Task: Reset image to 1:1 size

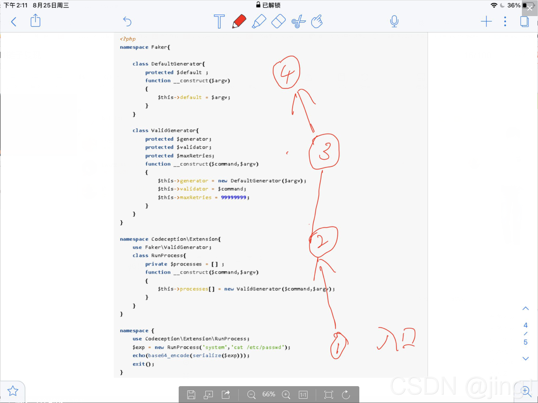Action: tap(303, 395)
